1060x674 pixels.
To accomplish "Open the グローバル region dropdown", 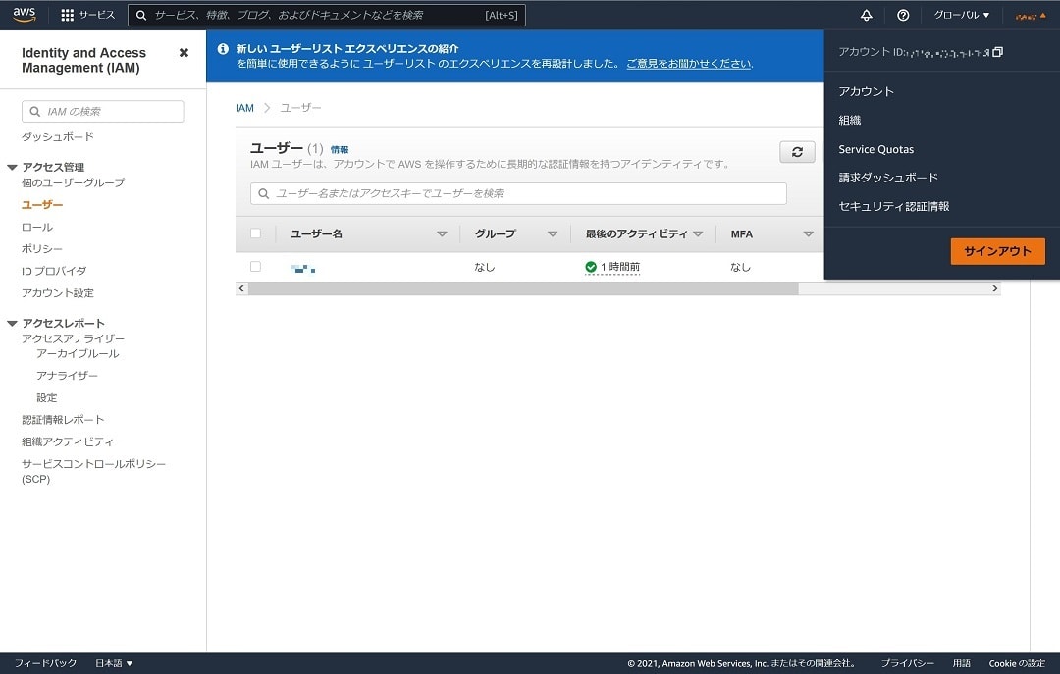I will click(x=961, y=15).
